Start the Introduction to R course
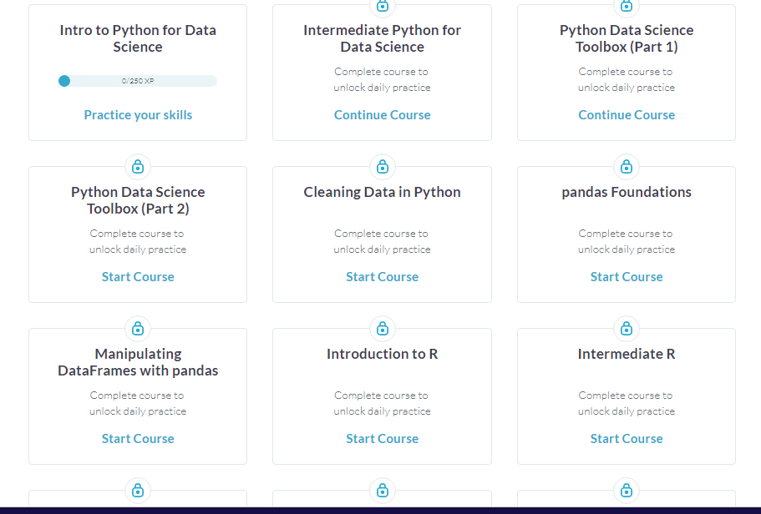The height and width of the screenshot is (514, 761). [382, 438]
